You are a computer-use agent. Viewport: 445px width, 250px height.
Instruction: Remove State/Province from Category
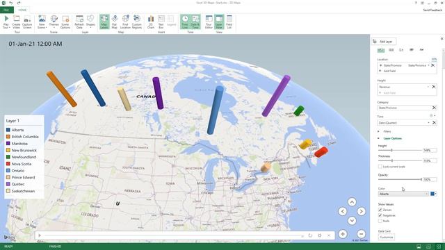point(434,108)
